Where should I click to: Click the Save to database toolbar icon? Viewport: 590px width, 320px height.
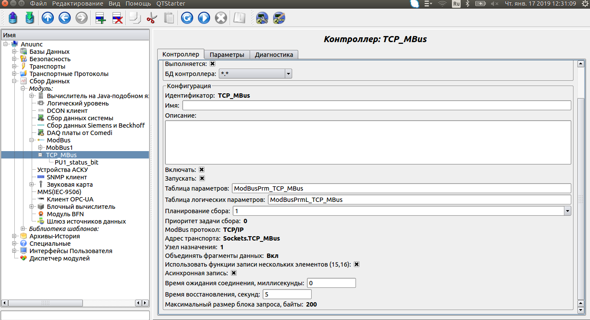(30, 18)
